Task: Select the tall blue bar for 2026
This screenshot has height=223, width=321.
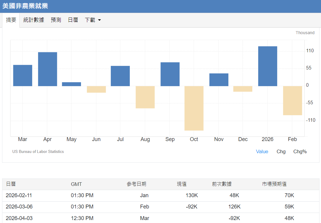Action: point(268,65)
